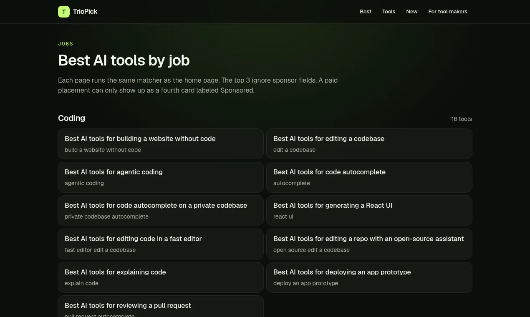
Task: Open the For tool makers page
Action: click(448, 12)
